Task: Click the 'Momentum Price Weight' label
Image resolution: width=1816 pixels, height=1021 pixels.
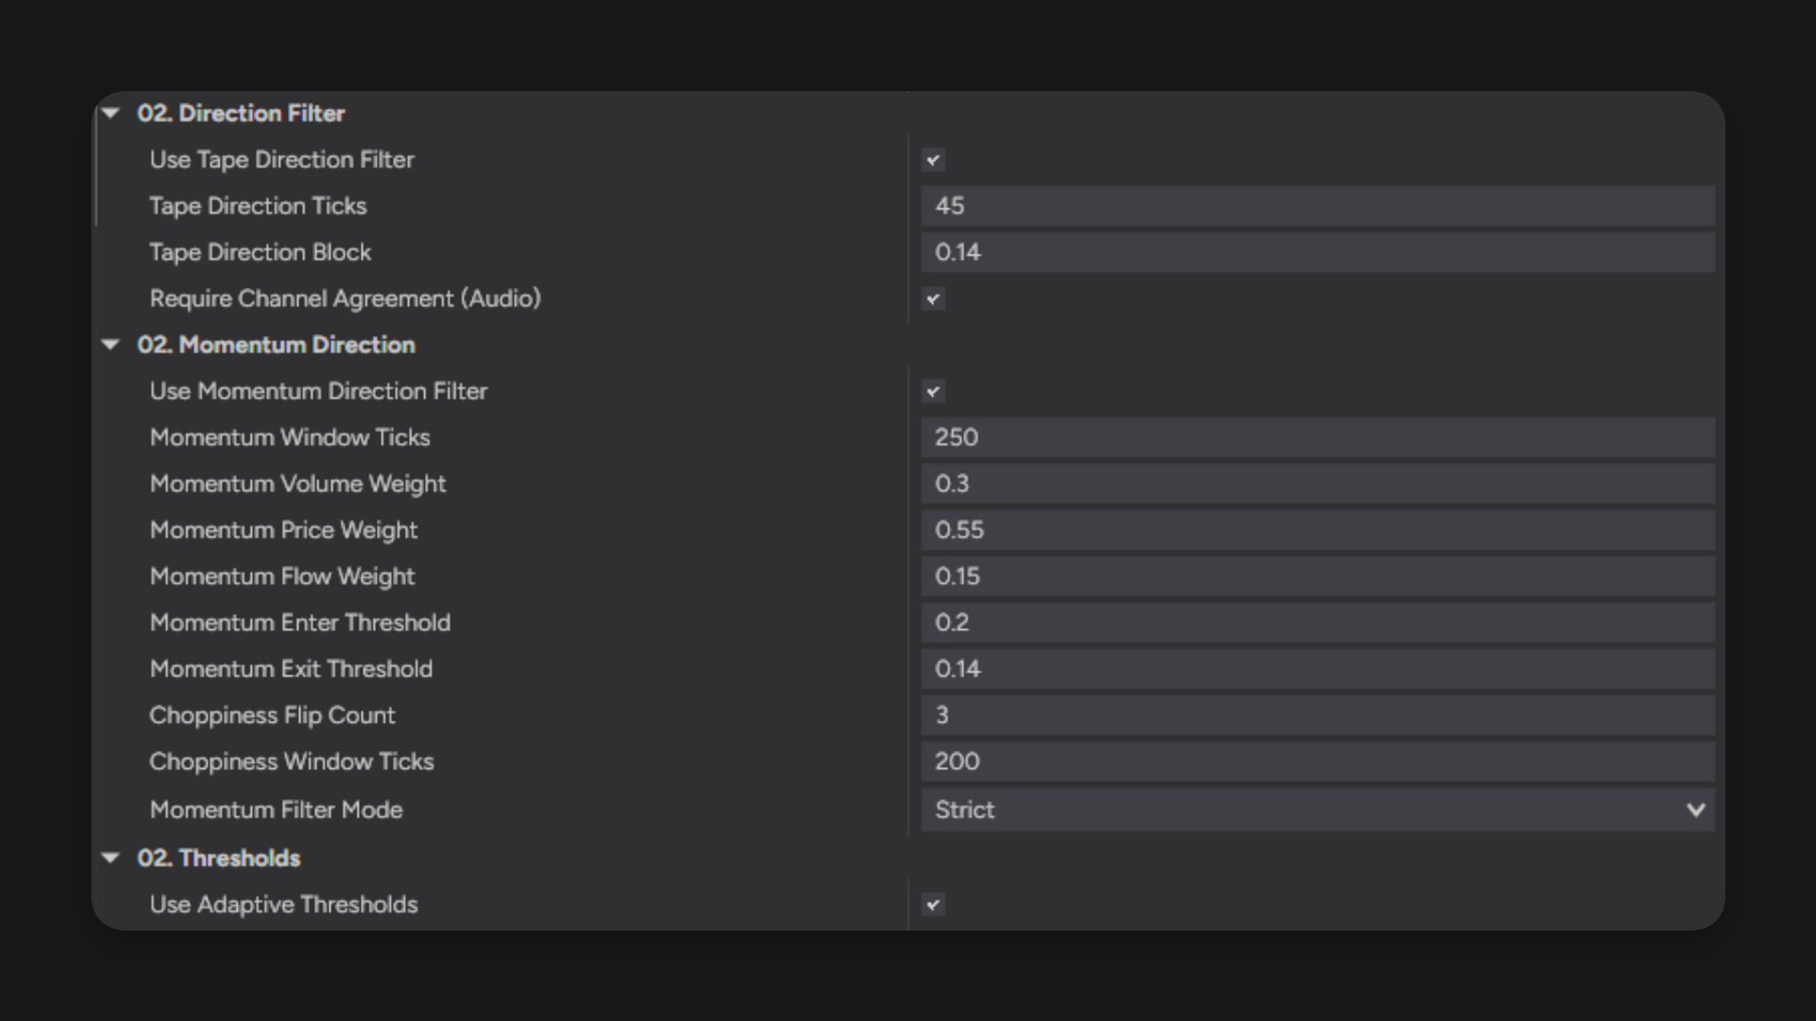Action: pyautogui.click(x=284, y=530)
